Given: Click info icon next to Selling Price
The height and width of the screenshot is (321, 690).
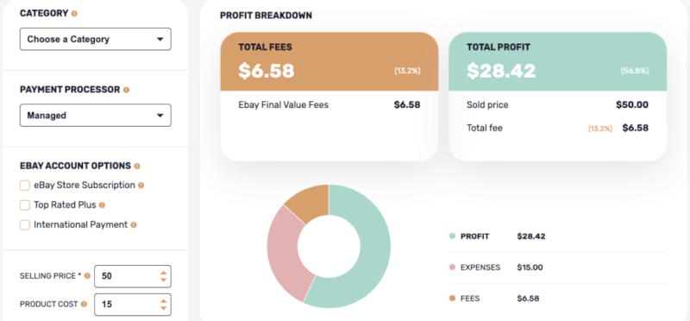Looking at the screenshot, I should coord(87,276).
